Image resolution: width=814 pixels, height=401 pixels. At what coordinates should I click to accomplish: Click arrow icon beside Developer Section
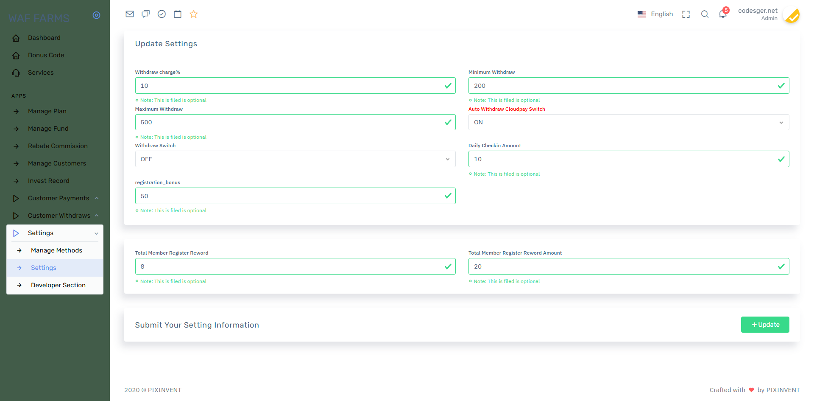[19, 286]
